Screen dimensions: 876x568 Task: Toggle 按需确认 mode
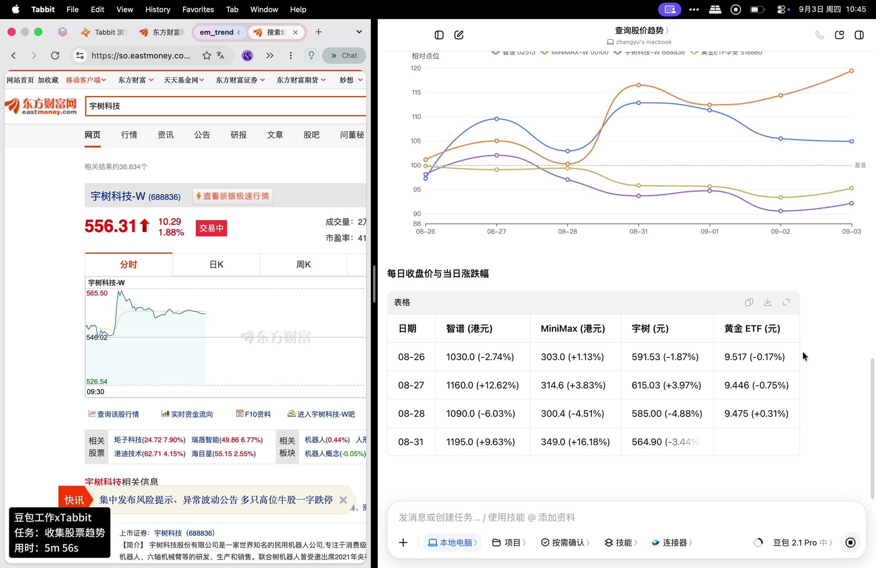click(x=565, y=542)
